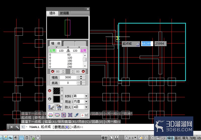Select the width row 0 / 200
Screen dimensions: 201x140
point(66,64)
